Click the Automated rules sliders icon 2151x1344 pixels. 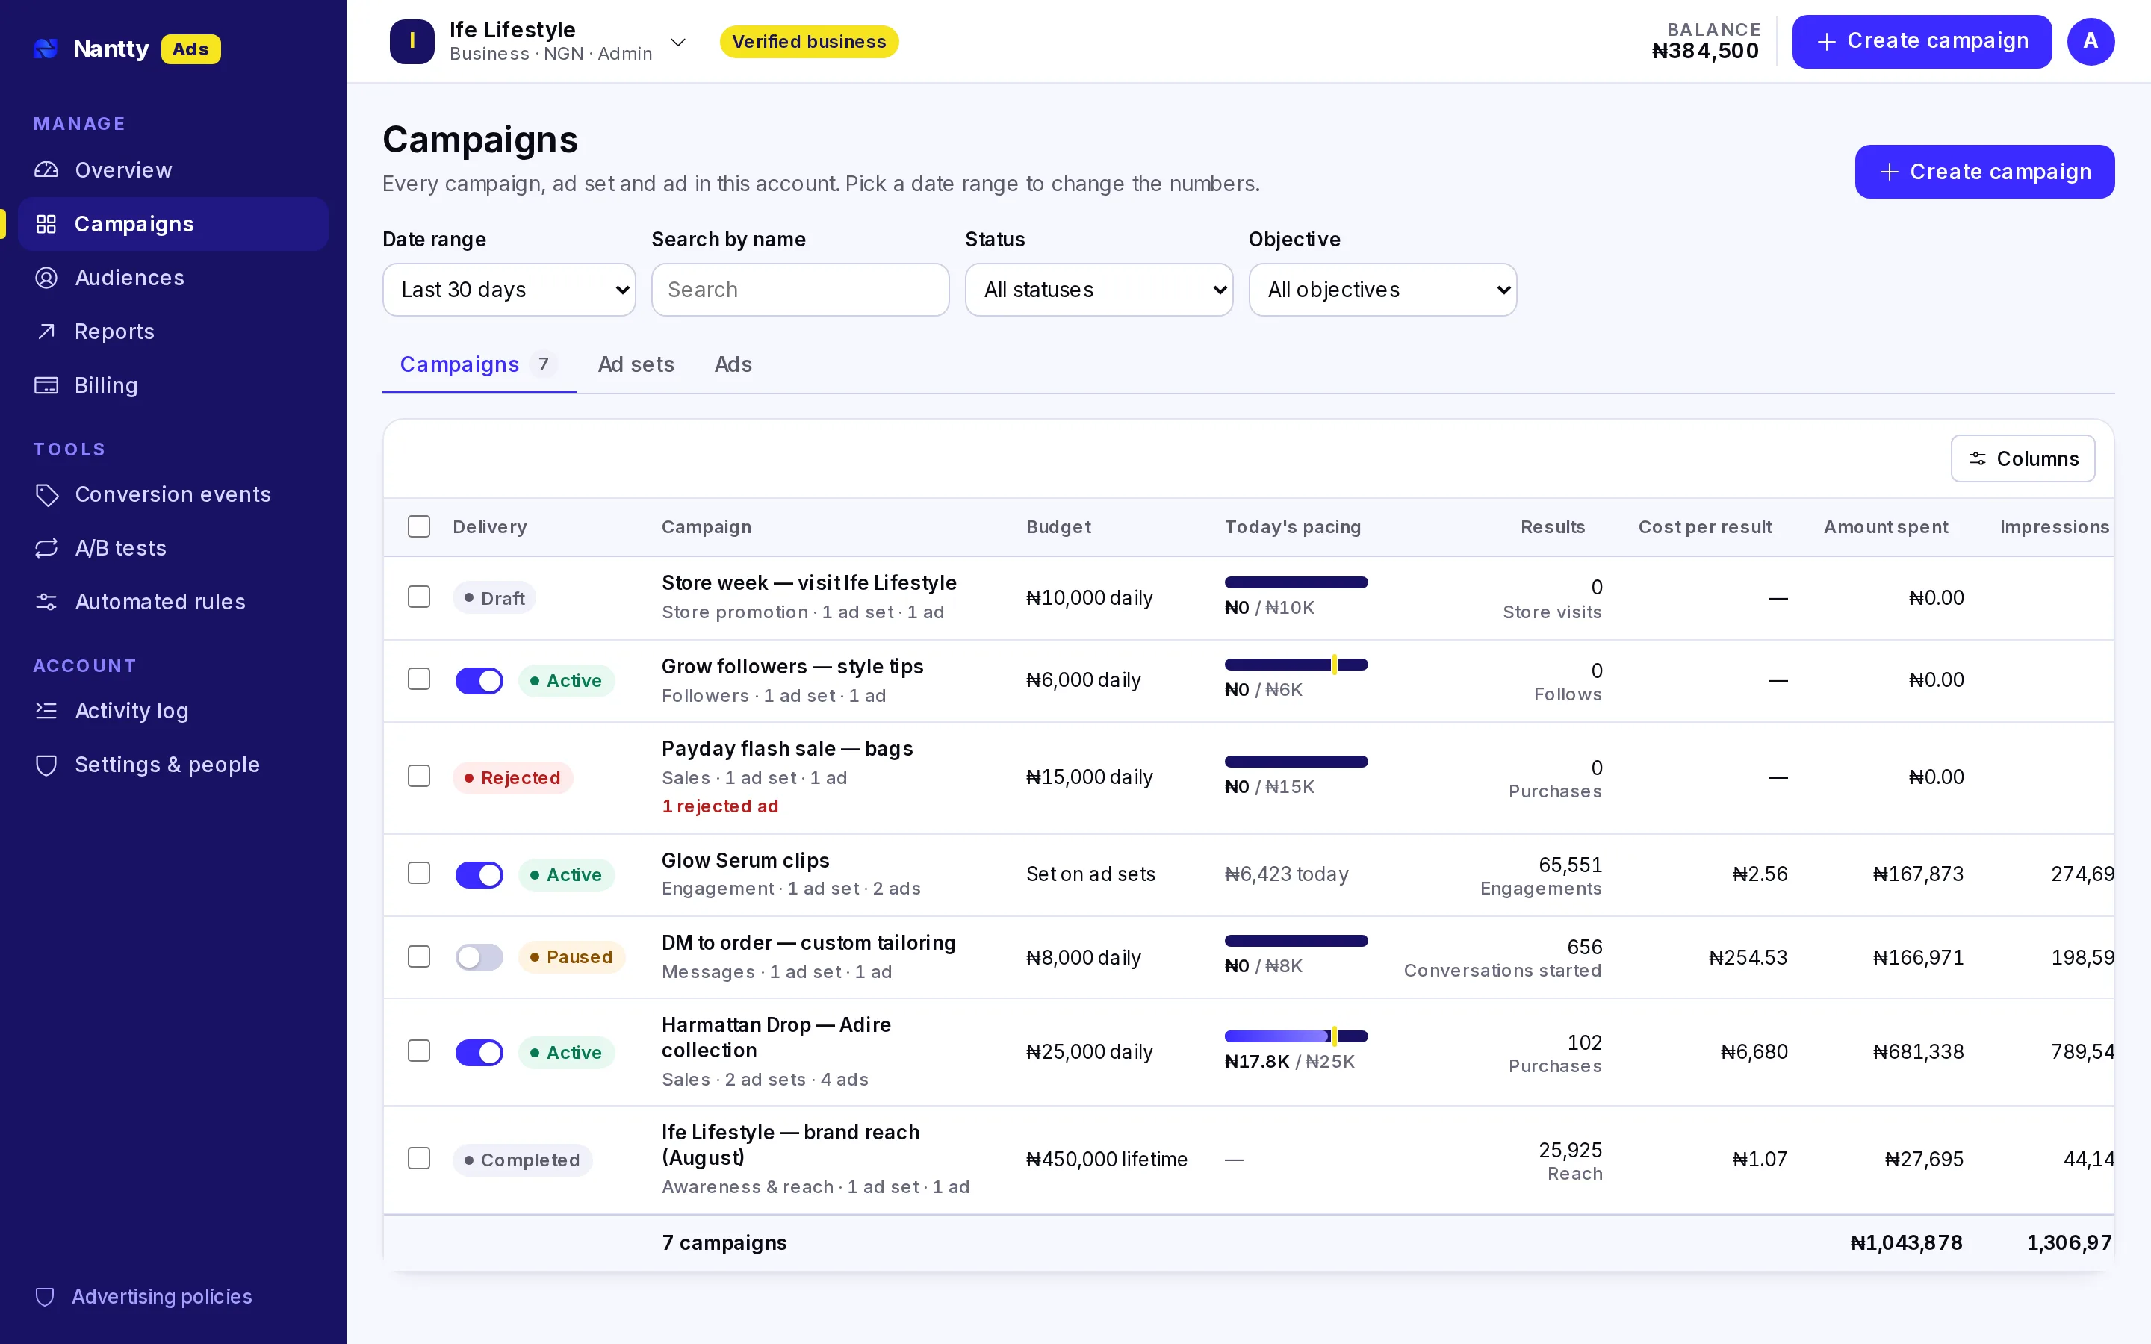pyautogui.click(x=46, y=602)
